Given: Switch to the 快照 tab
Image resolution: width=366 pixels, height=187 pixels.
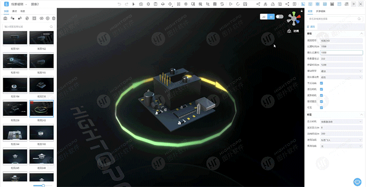Looking at the screenshot, I should tap(6, 11).
